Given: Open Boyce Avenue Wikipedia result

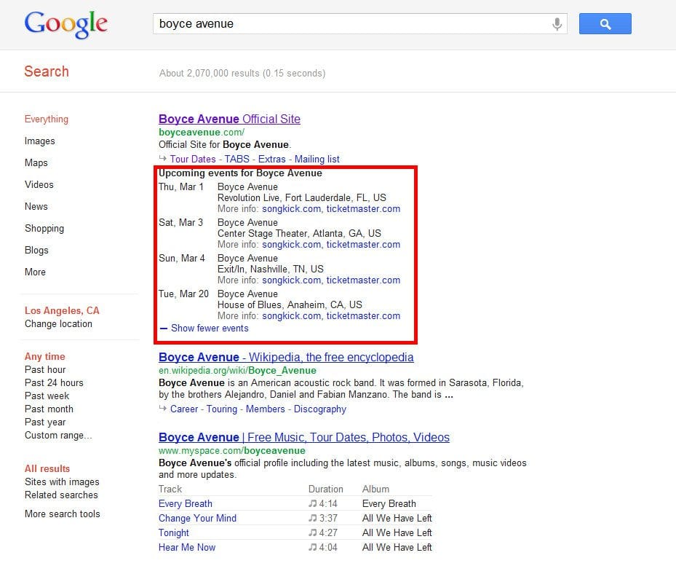Looking at the screenshot, I should [x=286, y=358].
